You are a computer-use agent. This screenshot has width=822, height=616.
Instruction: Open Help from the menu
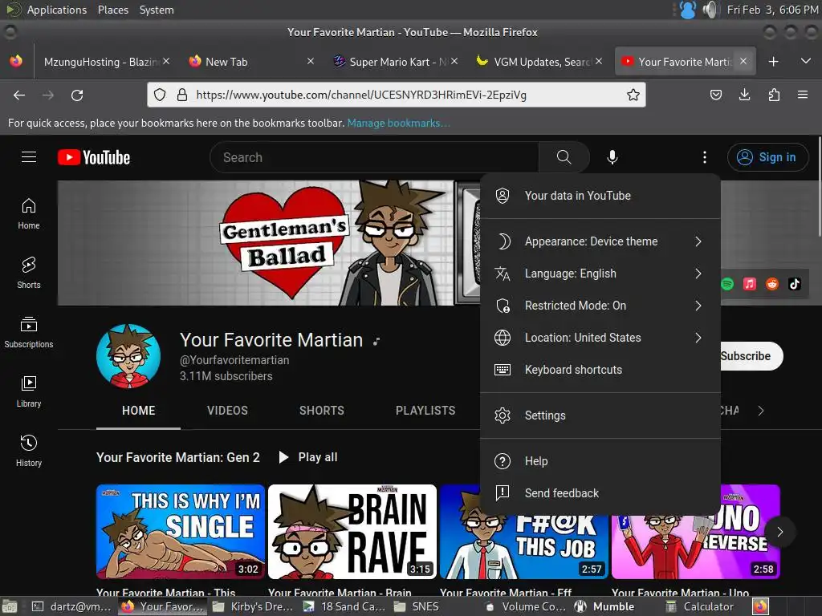pos(600,461)
